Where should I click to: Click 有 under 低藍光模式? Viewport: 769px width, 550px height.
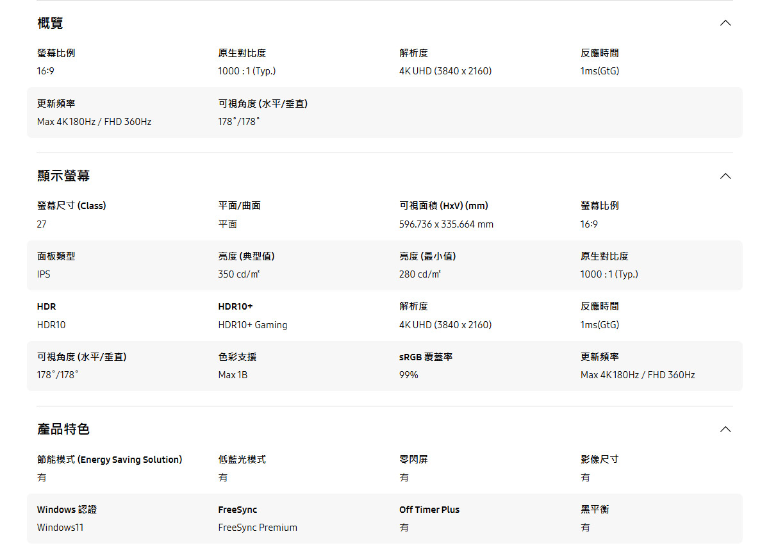click(222, 477)
